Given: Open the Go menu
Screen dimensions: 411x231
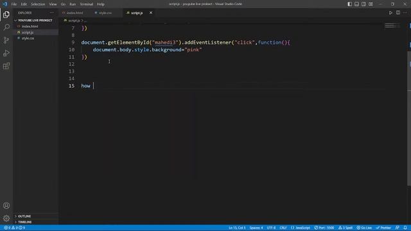Looking at the screenshot, I should pyautogui.click(x=63, y=4).
